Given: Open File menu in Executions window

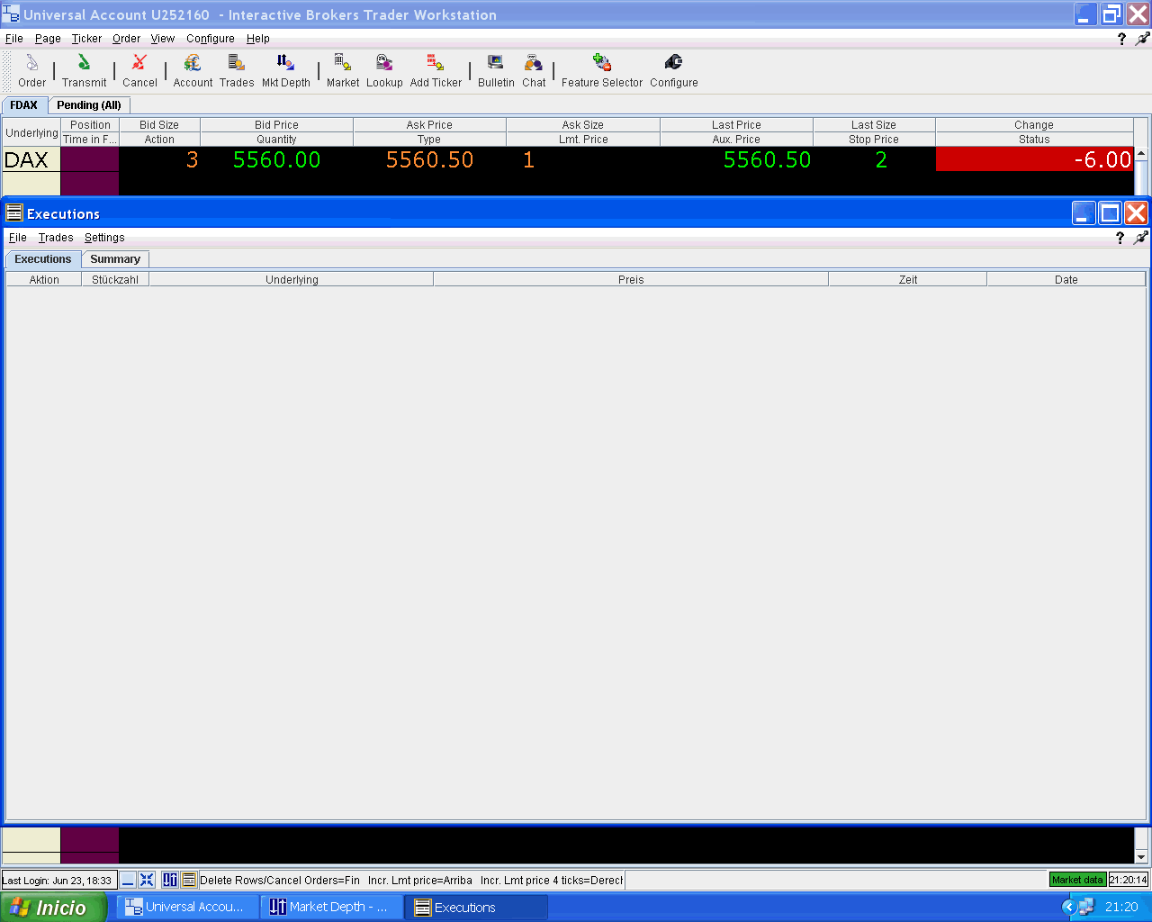Looking at the screenshot, I should coord(18,238).
